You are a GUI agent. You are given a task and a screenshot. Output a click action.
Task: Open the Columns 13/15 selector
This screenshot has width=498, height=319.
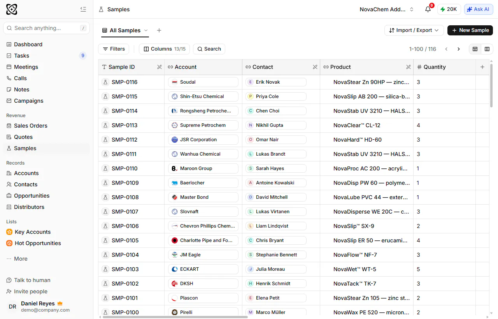tap(164, 49)
